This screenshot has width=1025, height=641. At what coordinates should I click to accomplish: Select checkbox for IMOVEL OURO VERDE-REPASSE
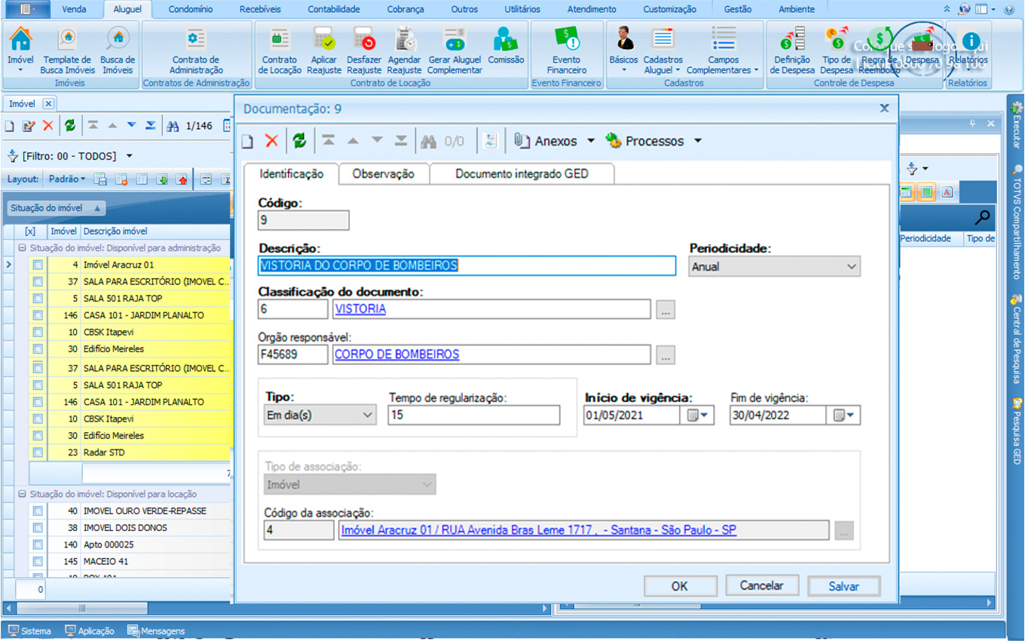38,511
